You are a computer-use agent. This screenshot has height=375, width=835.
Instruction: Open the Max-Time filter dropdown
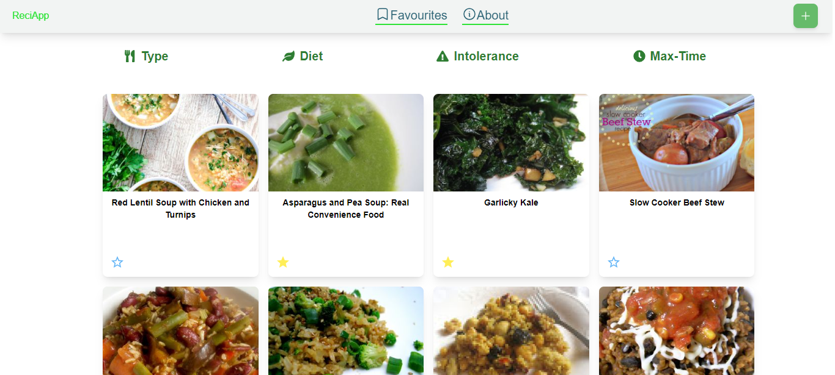point(678,57)
